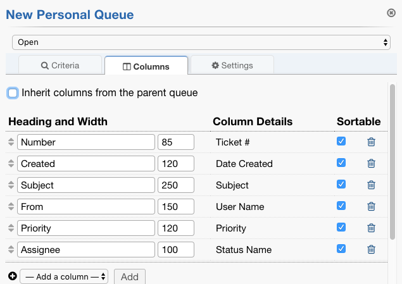Delete the Priority column row

(x=372, y=228)
